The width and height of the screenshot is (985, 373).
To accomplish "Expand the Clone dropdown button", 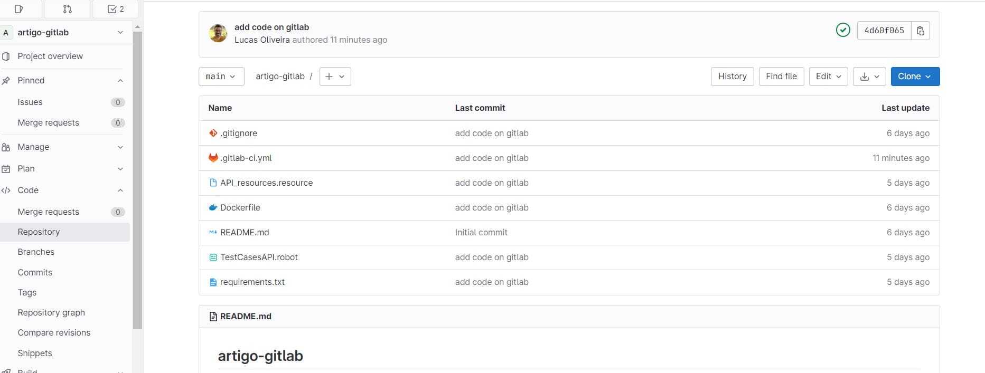I will click(x=914, y=76).
